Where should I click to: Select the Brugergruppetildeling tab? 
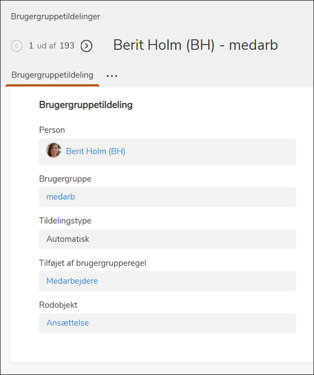(52, 75)
